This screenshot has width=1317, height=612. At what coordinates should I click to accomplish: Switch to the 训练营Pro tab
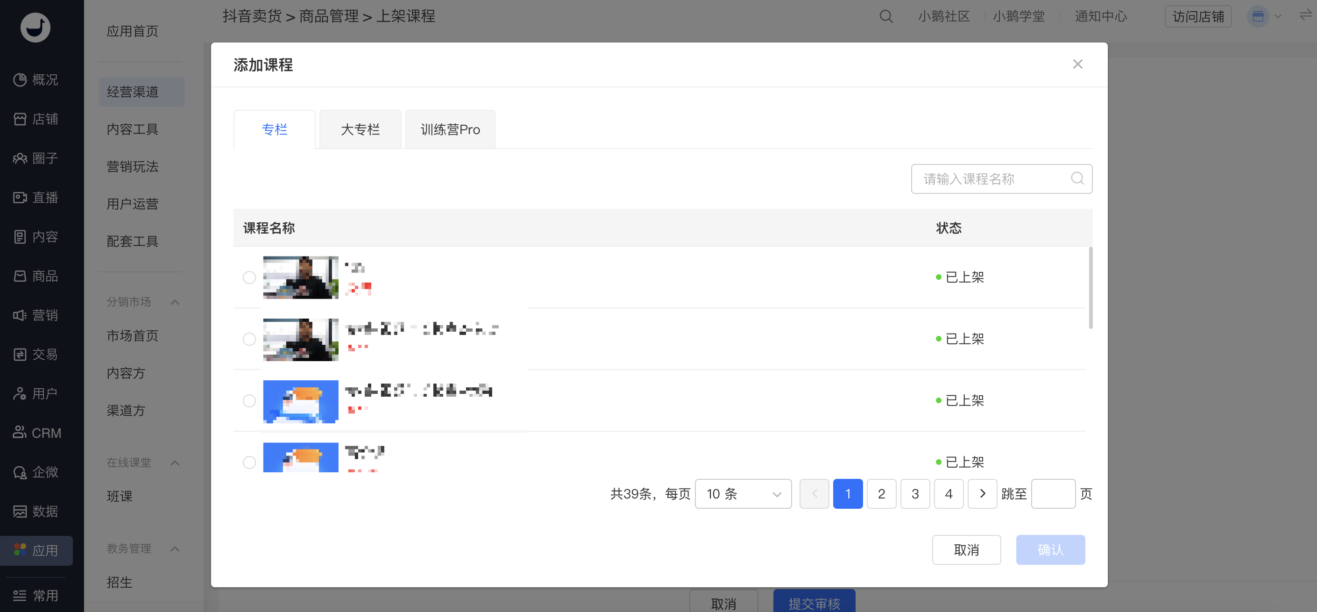[x=450, y=129]
